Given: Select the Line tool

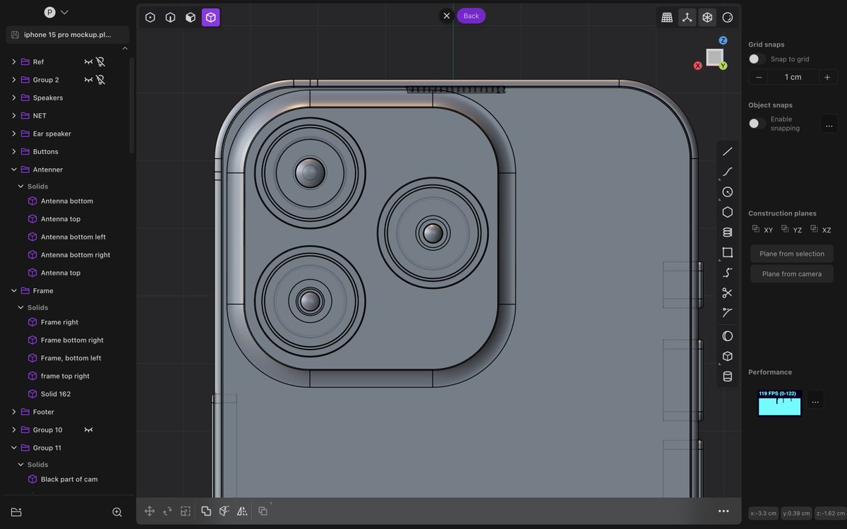Looking at the screenshot, I should tap(728, 151).
